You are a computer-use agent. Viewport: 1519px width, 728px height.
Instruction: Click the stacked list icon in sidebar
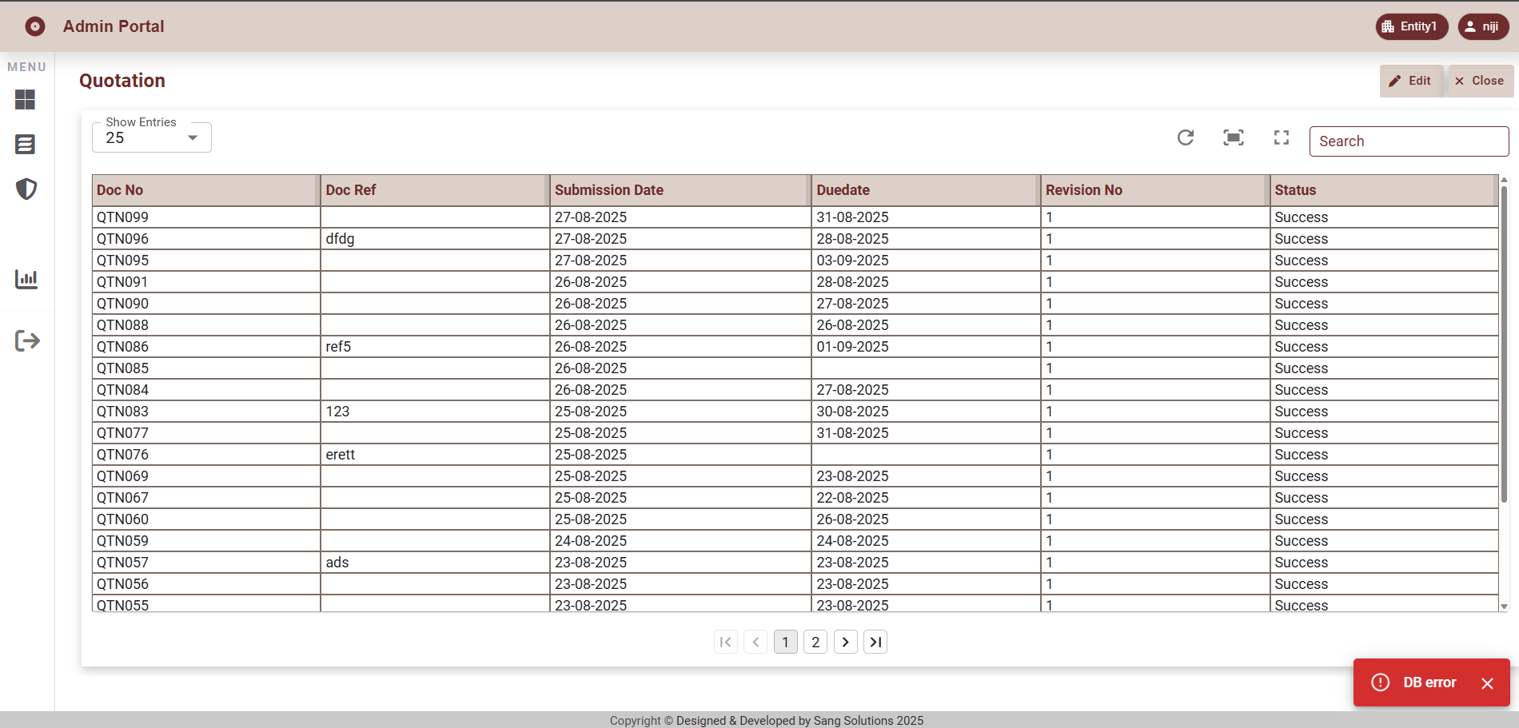26,145
